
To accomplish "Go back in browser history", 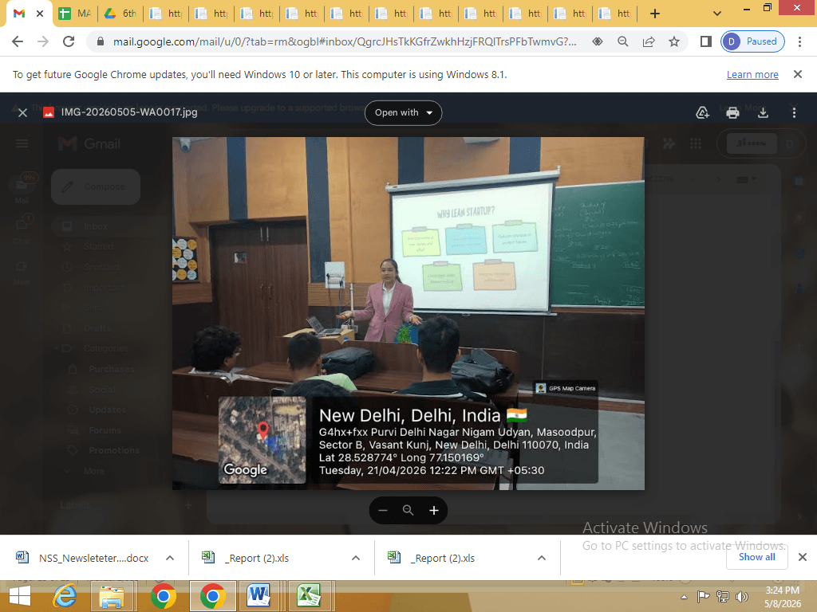I will point(18,41).
